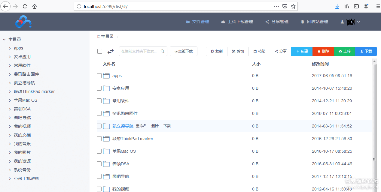Click the swap arrows sort icon

point(111,51)
